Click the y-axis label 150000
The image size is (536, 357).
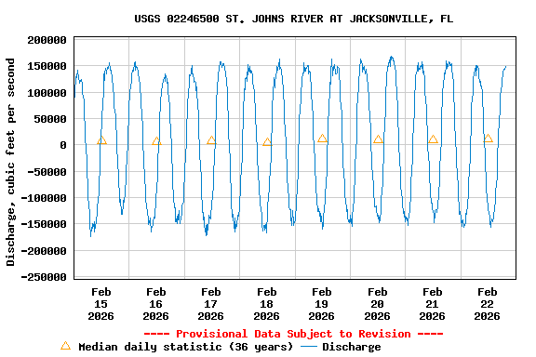[47, 66]
